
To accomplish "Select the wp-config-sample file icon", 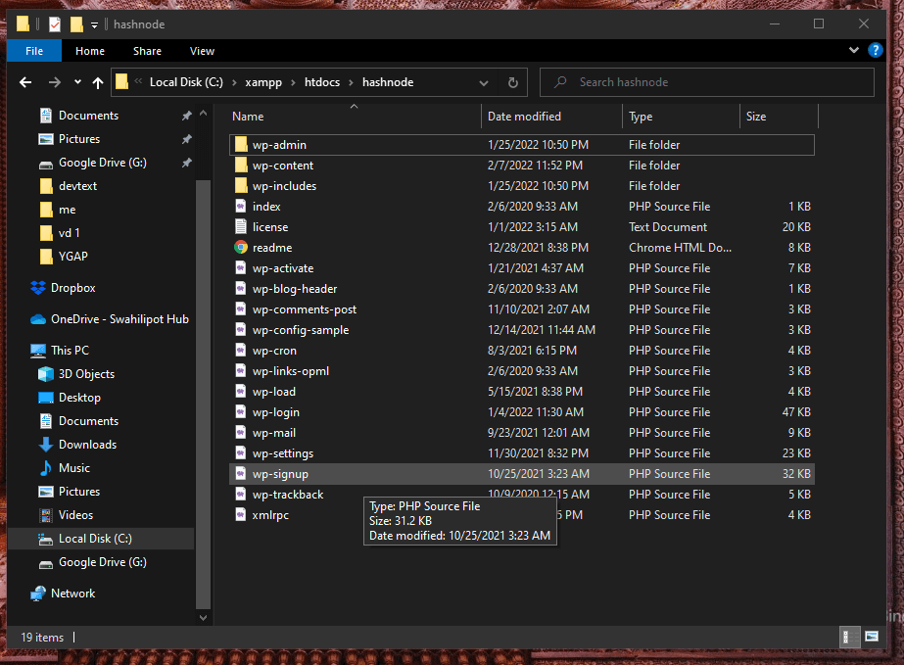I will point(241,330).
